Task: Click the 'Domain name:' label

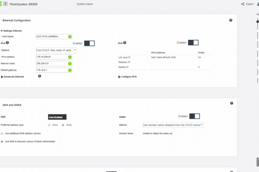Action: click(126, 134)
